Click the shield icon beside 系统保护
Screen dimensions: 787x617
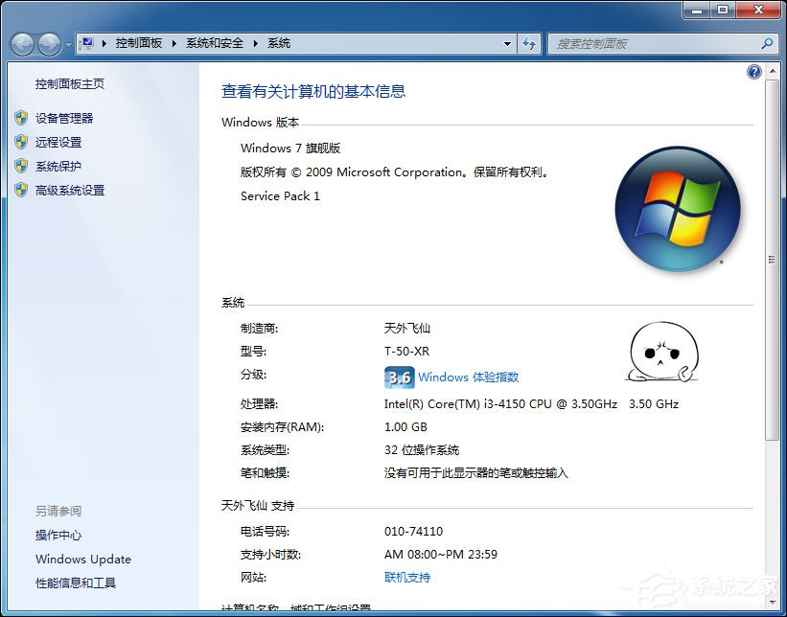21,166
